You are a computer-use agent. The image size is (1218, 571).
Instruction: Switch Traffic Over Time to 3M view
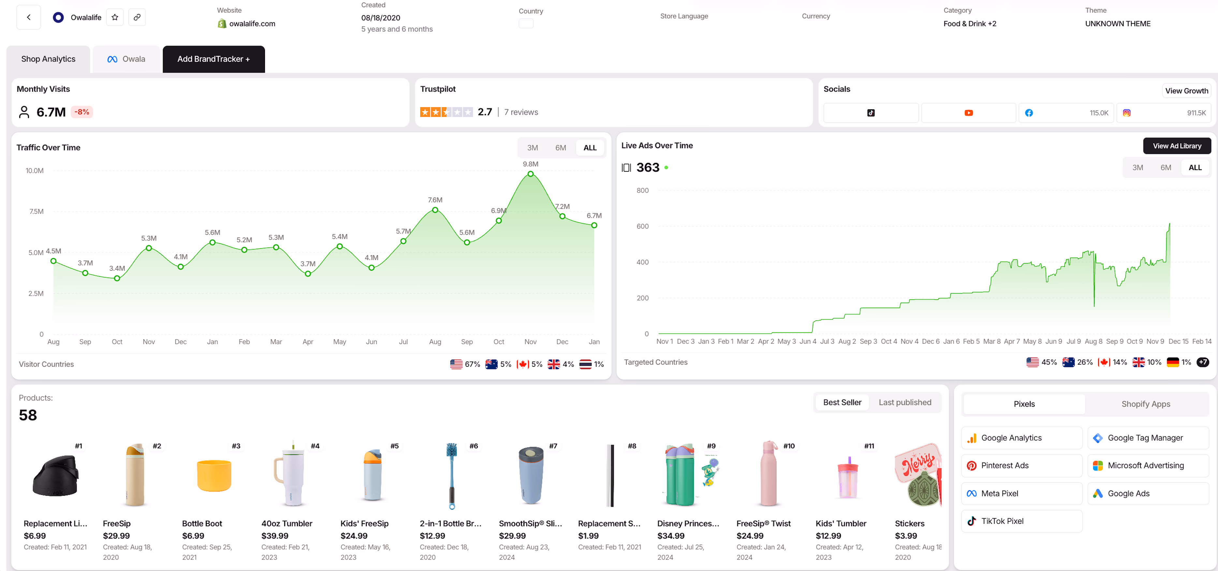click(x=532, y=148)
